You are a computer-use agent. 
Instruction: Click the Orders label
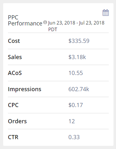tap(17, 121)
